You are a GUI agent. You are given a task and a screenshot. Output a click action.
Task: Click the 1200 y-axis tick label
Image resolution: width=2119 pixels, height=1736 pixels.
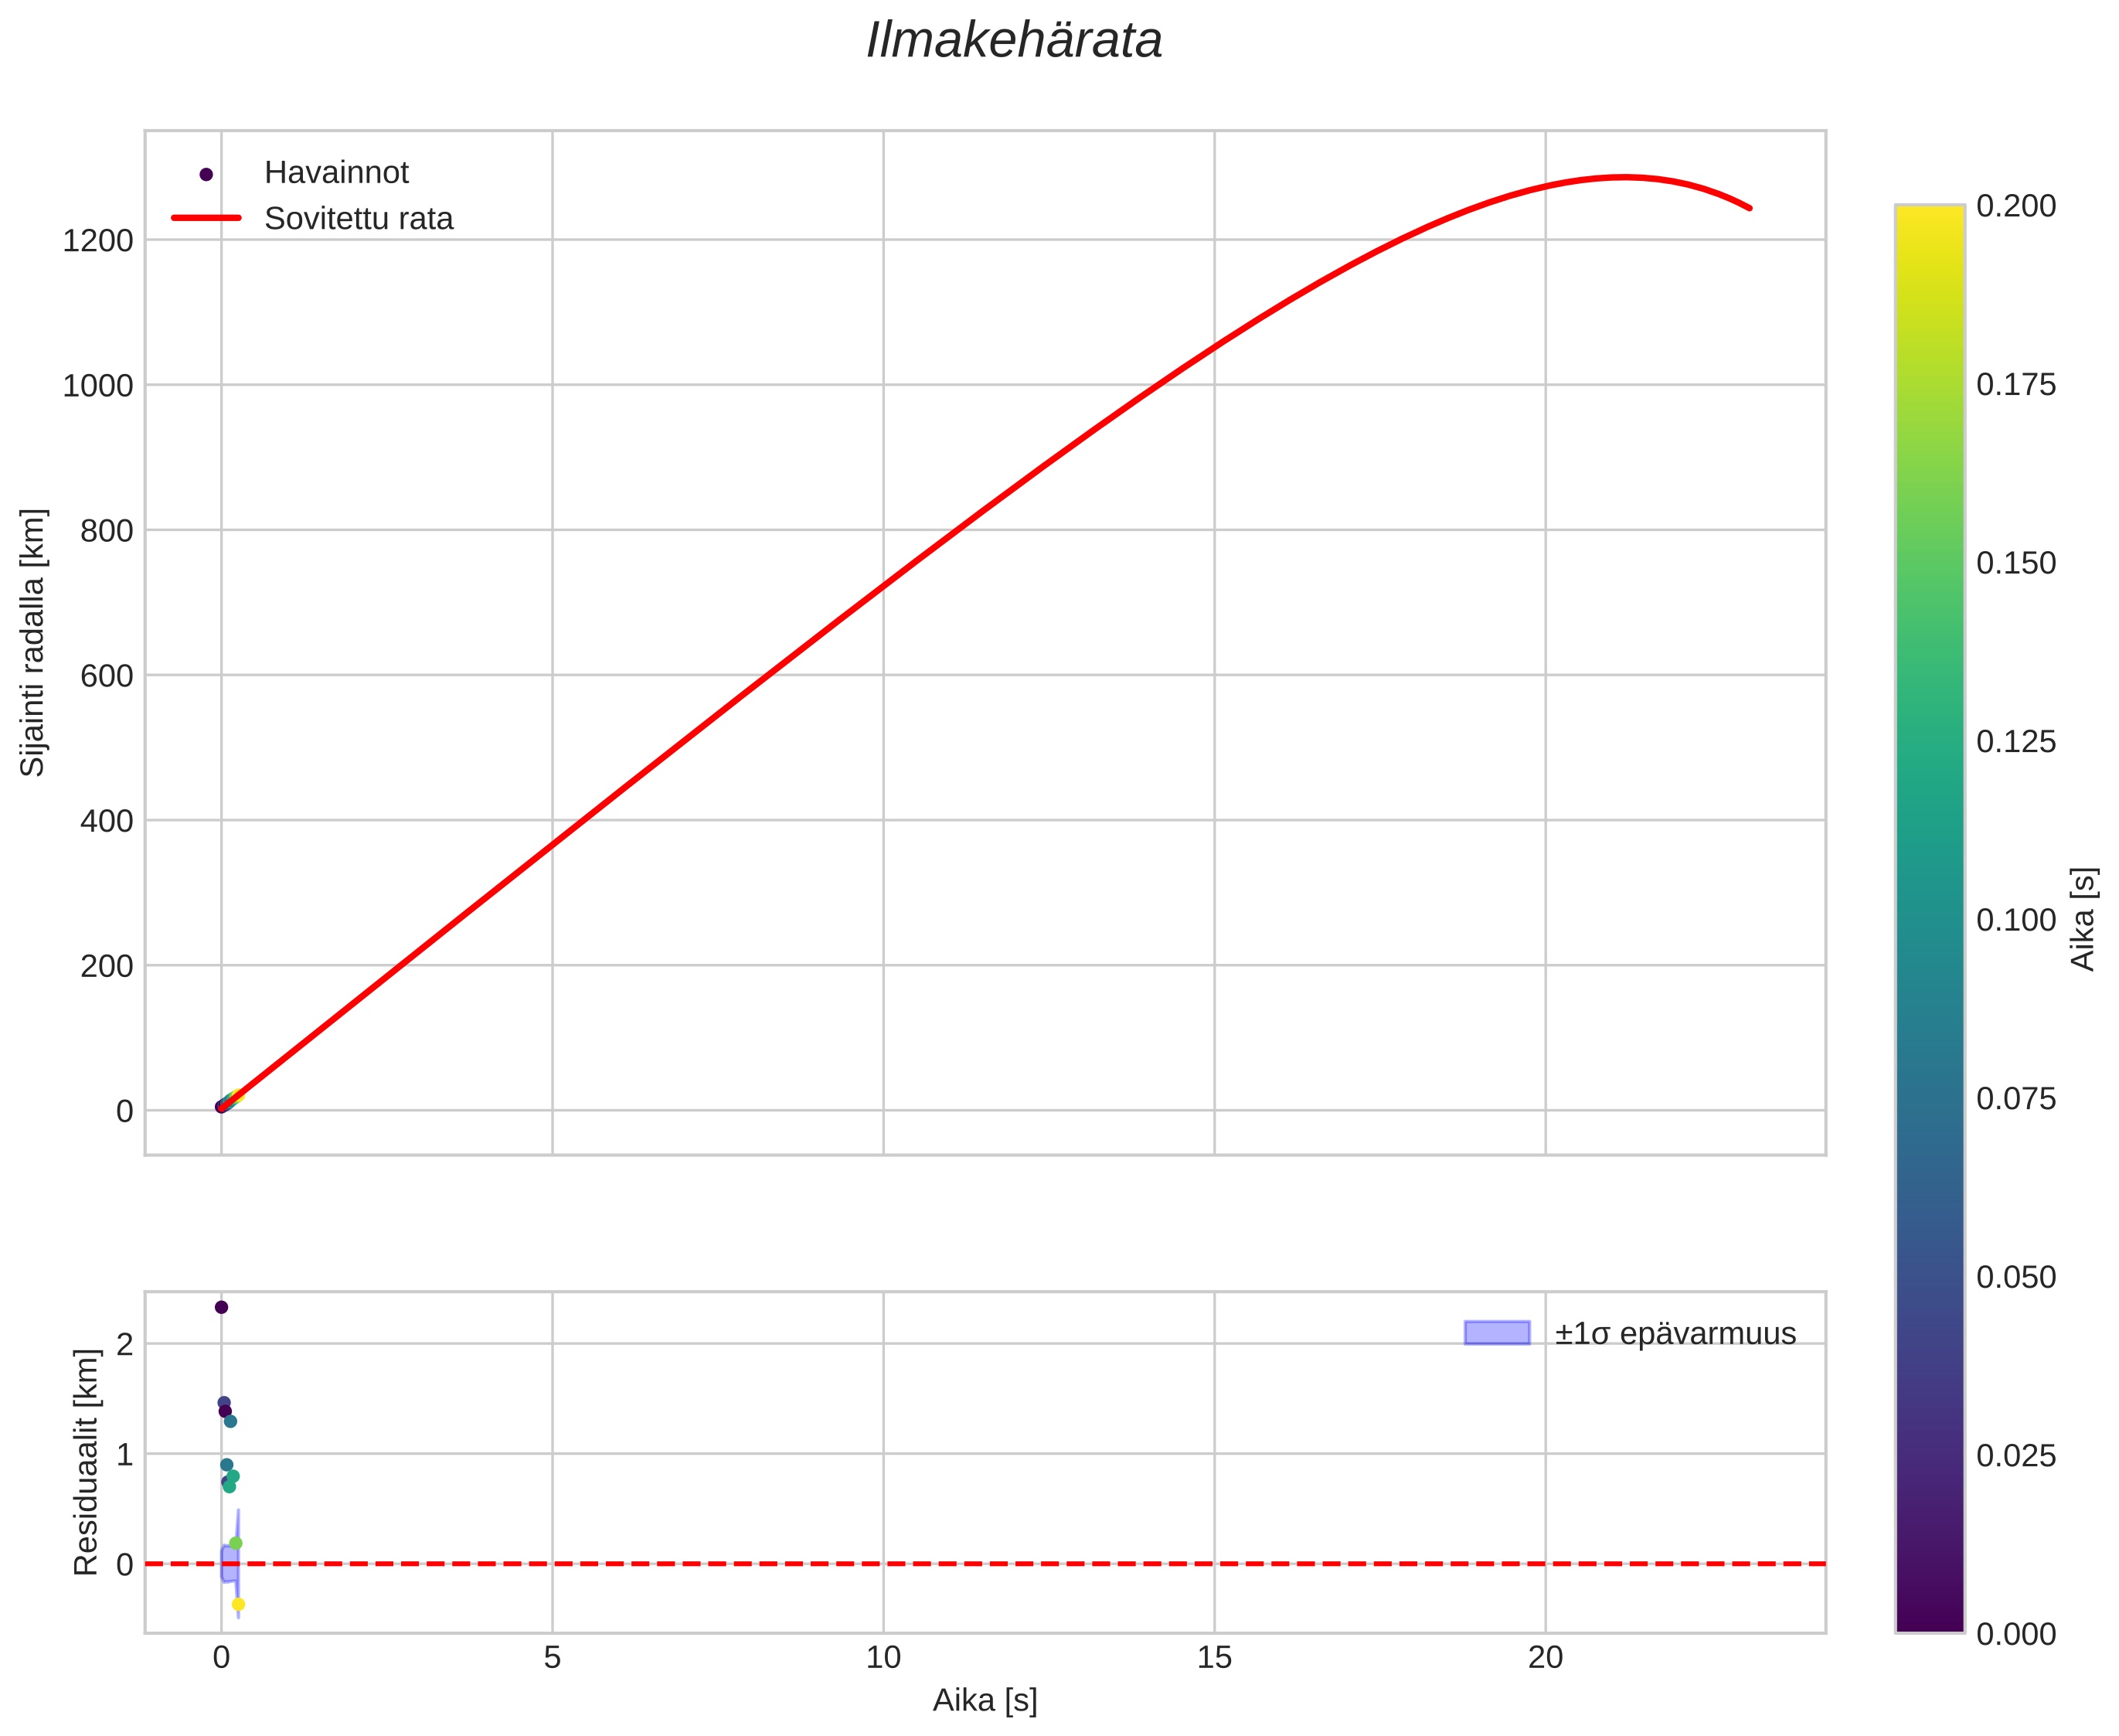(98, 241)
